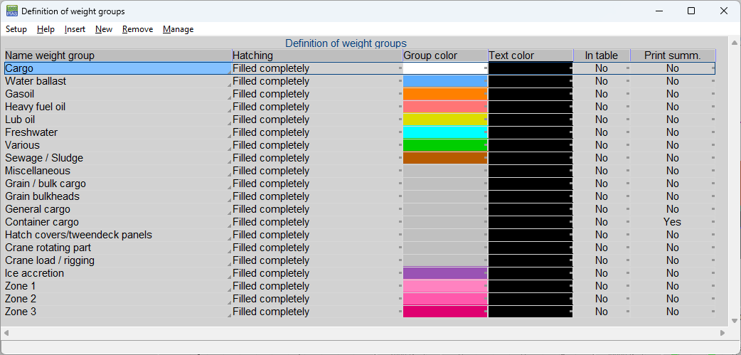The width and height of the screenshot is (741, 355).
Task: Open Hatching option for Miscellaneous
Action: pyautogui.click(x=317, y=171)
